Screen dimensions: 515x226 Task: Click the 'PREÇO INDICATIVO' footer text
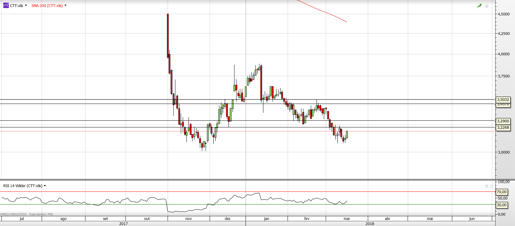pyautogui.click(x=13, y=214)
